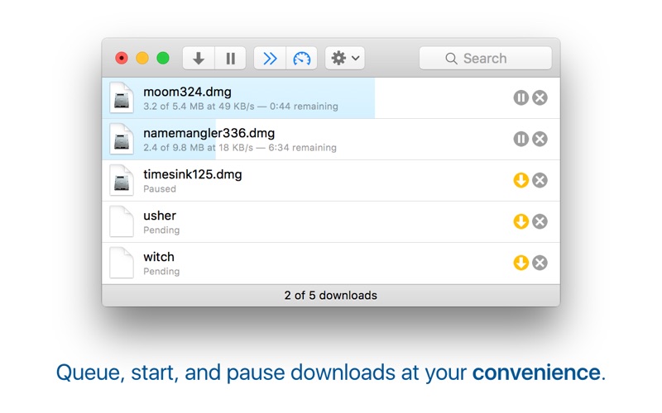The width and height of the screenshot is (662, 413).
Task: Click the usher blank file icon
Action: pos(122,221)
